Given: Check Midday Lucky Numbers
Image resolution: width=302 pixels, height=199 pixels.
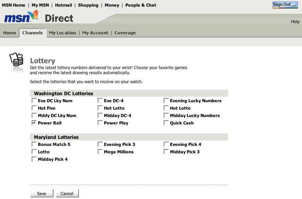Looking at the screenshot, I should [166, 115].
